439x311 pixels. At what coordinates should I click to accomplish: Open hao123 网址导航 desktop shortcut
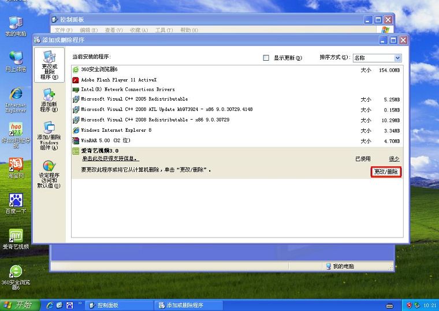(x=16, y=135)
